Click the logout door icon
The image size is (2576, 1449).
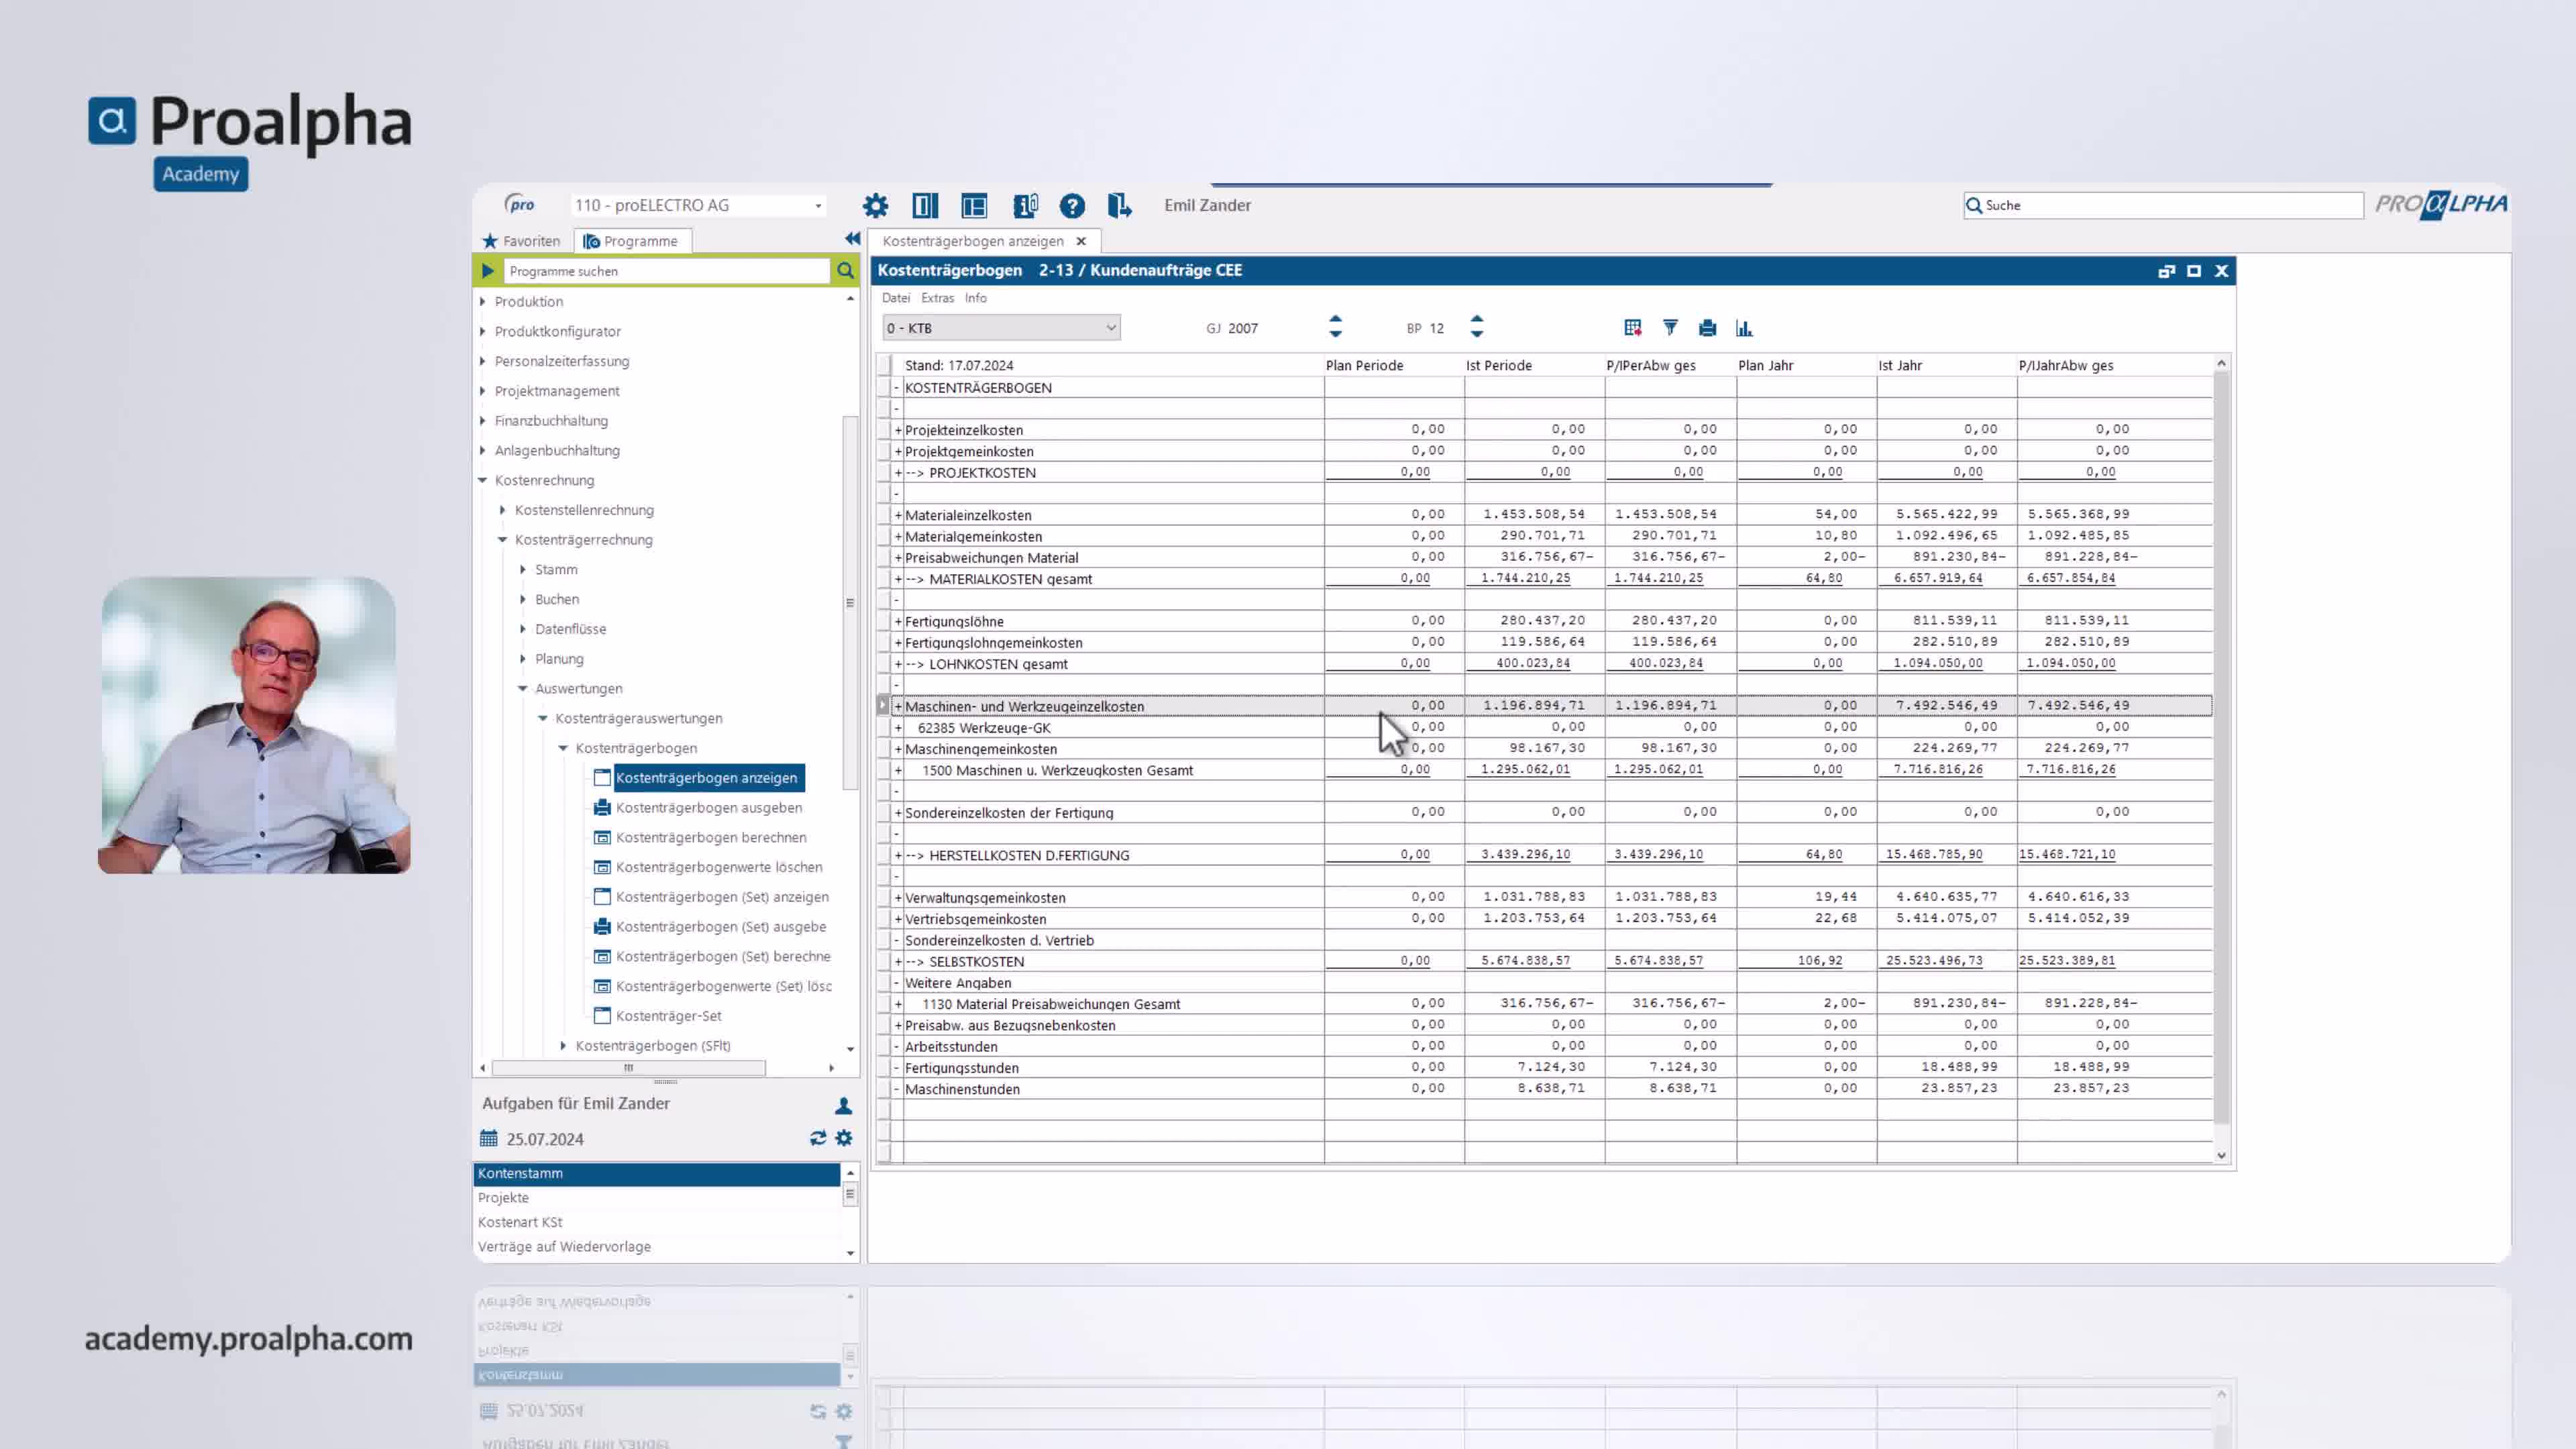tap(1119, 206)
